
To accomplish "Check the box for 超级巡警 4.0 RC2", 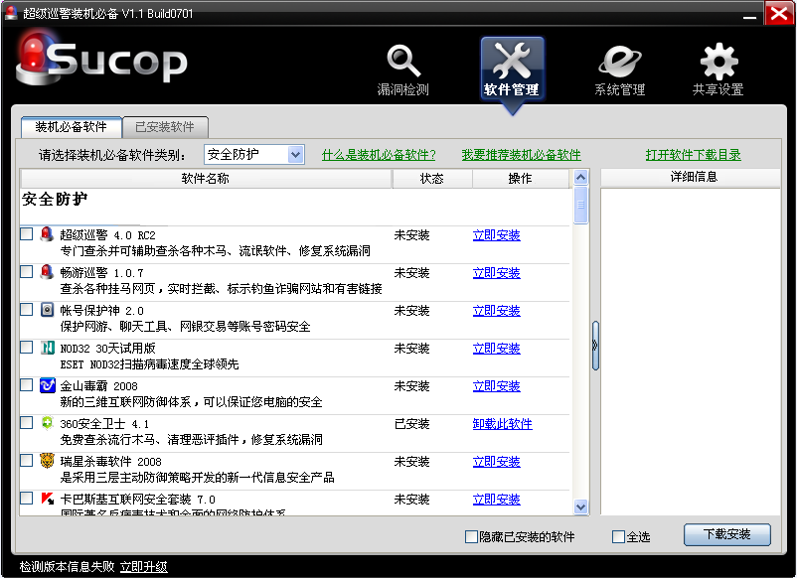I will [27, 233].
